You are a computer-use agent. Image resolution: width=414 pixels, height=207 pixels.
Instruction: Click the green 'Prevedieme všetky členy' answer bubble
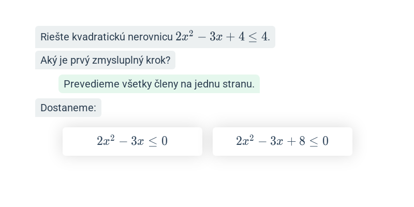[x=159, y=84]
